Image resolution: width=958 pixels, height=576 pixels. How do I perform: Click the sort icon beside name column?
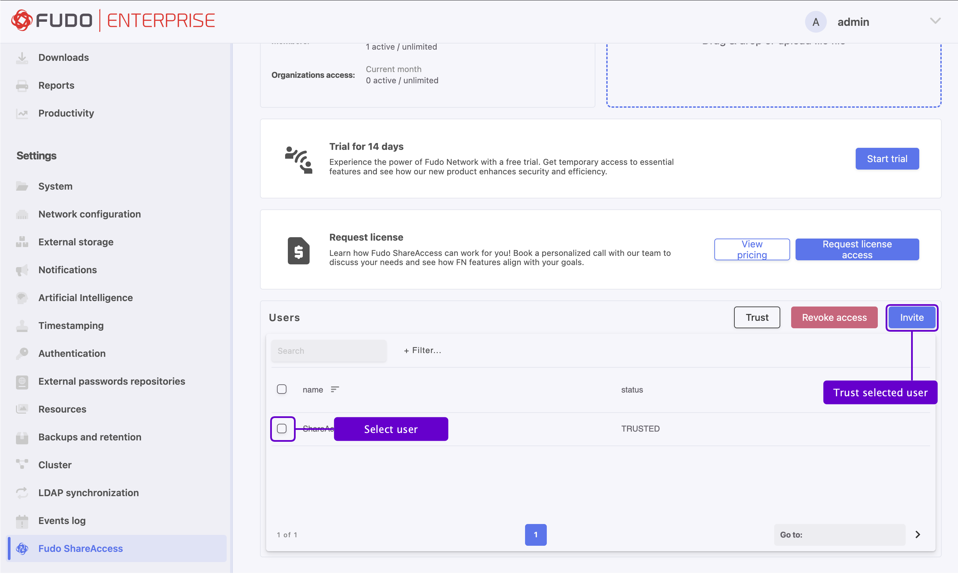[335, 389]
